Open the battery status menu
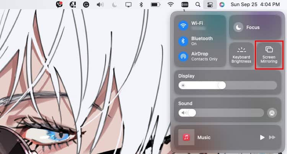Screen dimensions: 287x154 click(x=156, y=5)
